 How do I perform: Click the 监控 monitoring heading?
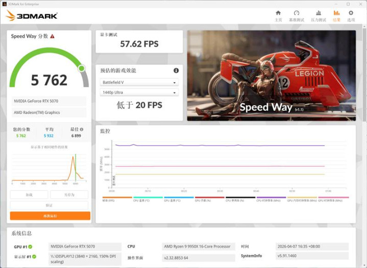pyautogui.click(x=105, y=131)
